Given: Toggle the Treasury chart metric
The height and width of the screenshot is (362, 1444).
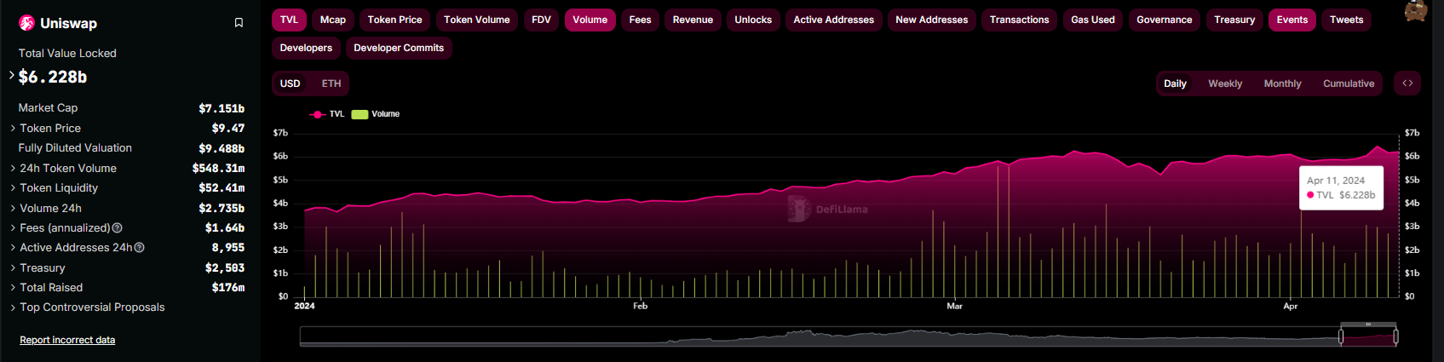Looking at the screenshot, I should click(x=1234, y=20).
